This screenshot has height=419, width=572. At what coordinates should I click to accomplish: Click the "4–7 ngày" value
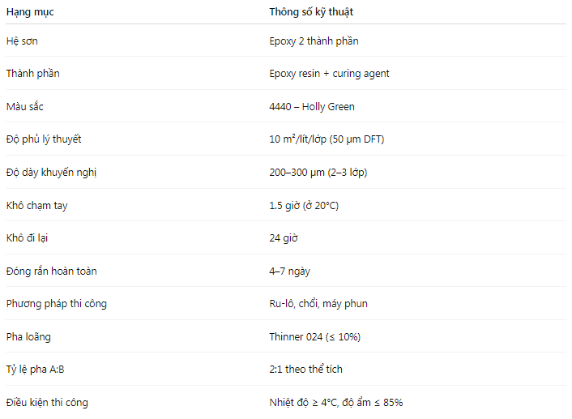pyautogui.click(x=289, y=271)
